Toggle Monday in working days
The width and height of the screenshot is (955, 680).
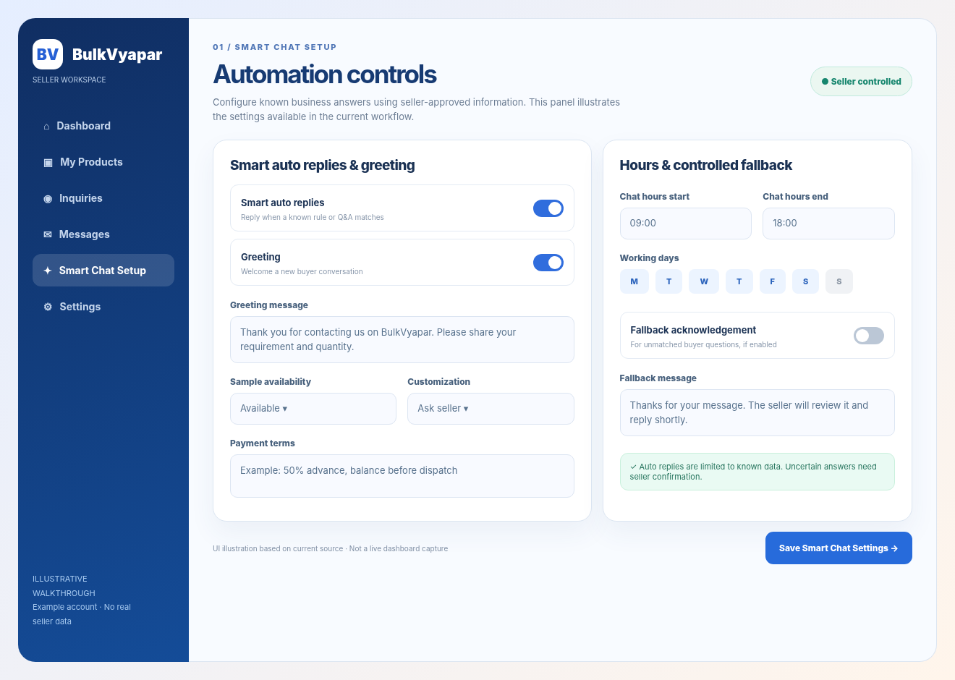[634, 281]
